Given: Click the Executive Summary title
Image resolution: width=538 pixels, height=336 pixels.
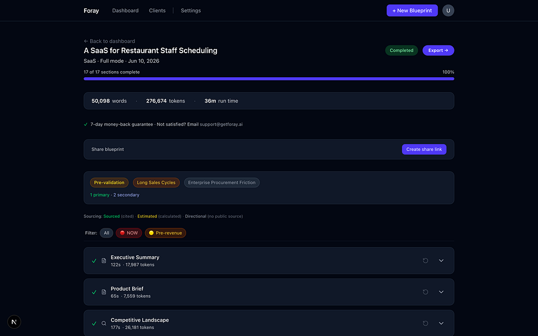Looking at the screenshot, I should [135, 258].
